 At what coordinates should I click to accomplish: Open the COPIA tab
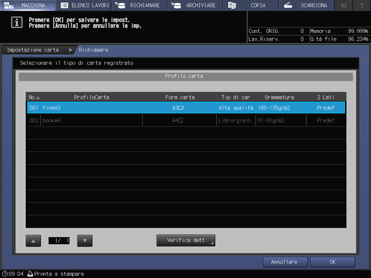251,5
